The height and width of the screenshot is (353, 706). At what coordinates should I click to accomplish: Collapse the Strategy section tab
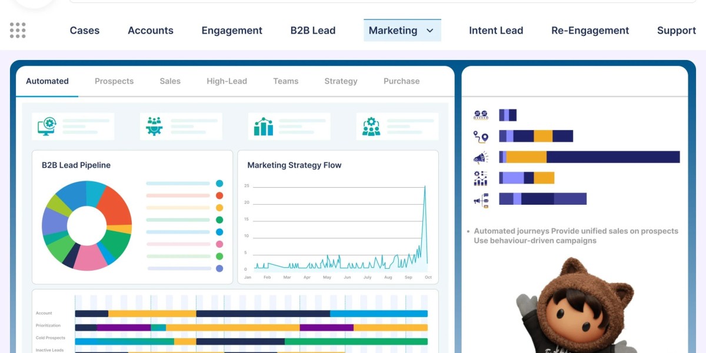tap(340, 81)
